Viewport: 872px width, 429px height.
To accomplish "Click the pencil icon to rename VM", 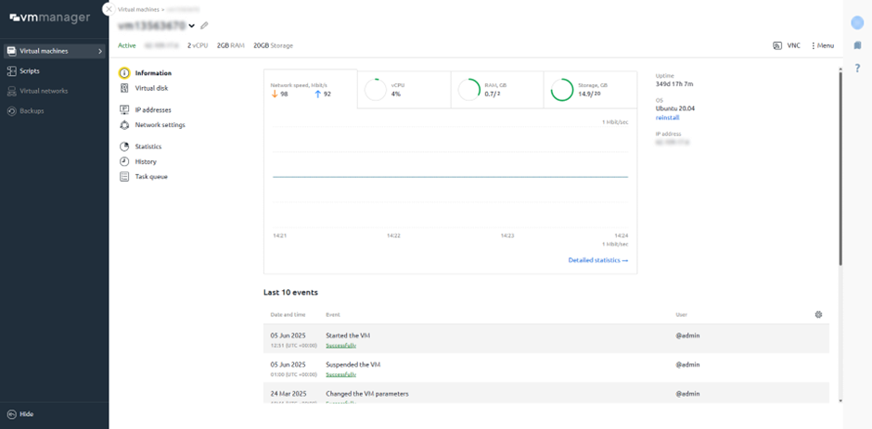I will [204, 26].
